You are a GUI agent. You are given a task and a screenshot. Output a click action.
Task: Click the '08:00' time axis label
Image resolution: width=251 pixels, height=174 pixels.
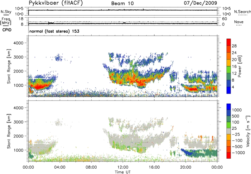click(91, 167)
